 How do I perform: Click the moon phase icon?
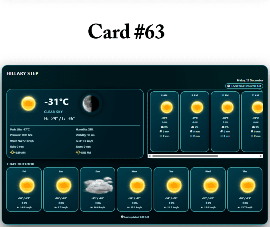click(91, 104)
